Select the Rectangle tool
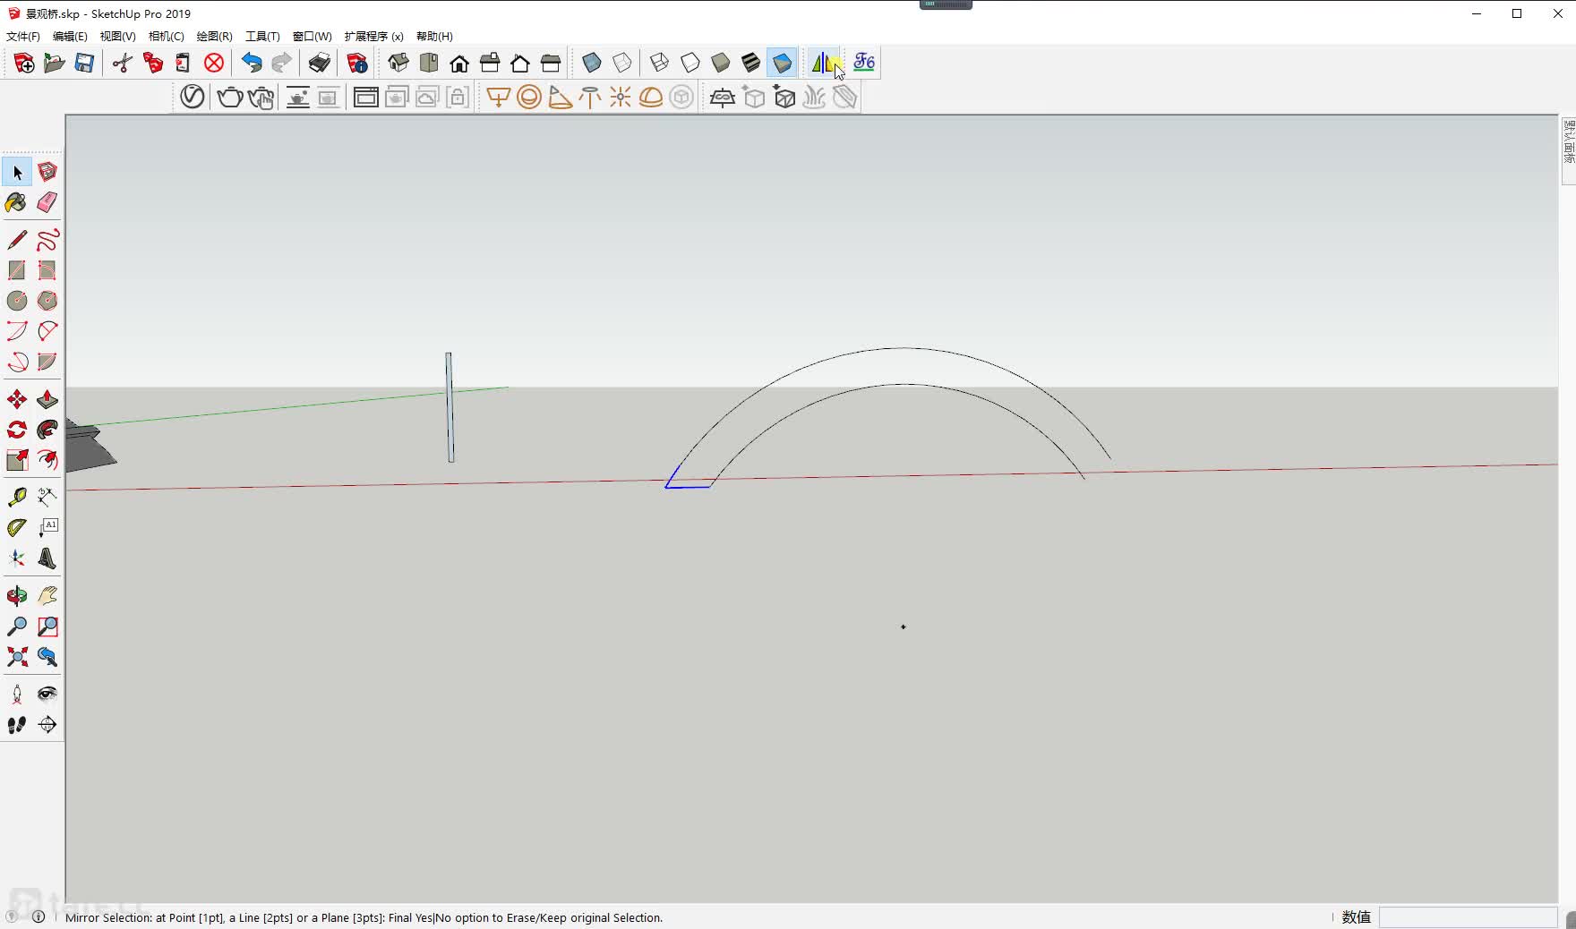The image size is (1576, 929). (17, 270)
